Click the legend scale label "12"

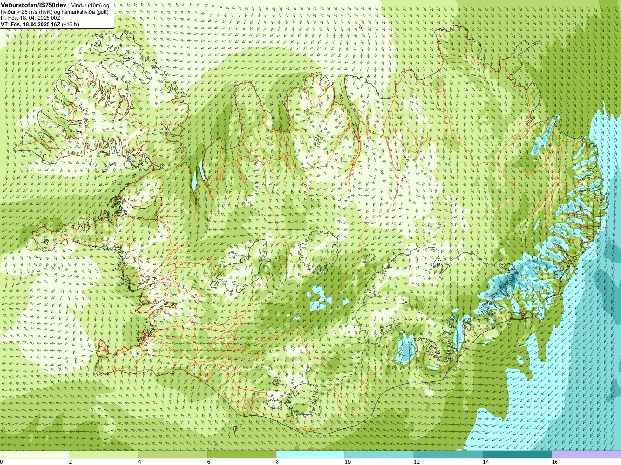click(417, 462)
